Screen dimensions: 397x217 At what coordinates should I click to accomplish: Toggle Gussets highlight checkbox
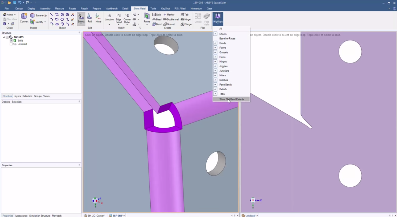pyautogui.click(x=215, y=52)
